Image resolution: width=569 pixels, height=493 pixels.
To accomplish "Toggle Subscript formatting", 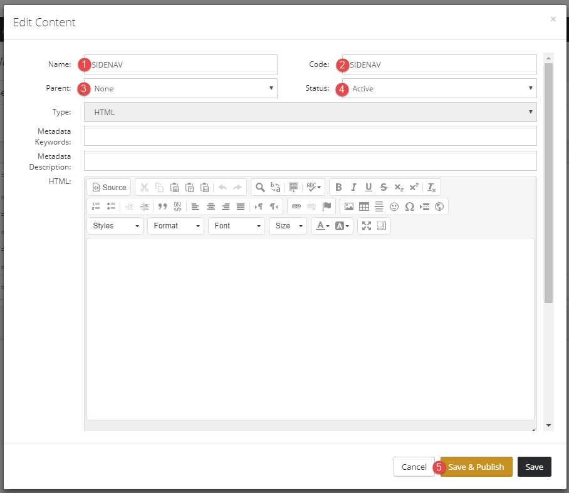I will tap(399, 187).
